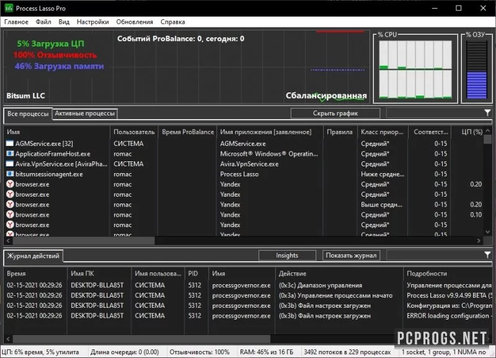Image resolution: width=496 pixels, height=358 pixels.
Task: Switch to the Активные процессы tab
Action: 84,114
